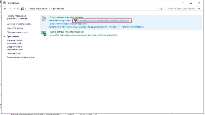Viewport: 205px width, 115px height.
Task: Open 'Учетные записи пользователей' category
Action: (15, 42)
